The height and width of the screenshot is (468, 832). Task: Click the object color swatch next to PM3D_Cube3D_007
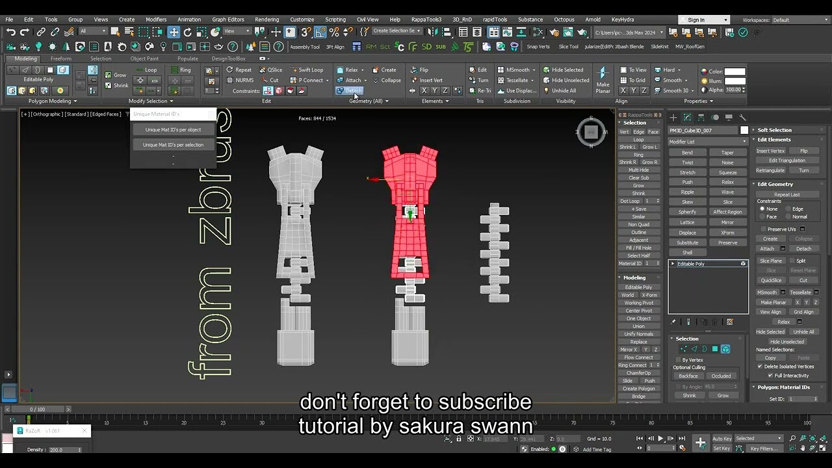click(x=744, y=131)
